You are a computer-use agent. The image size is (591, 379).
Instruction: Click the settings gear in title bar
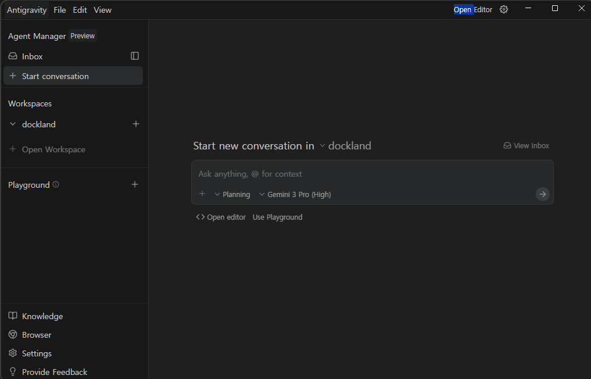pos(504,9)
